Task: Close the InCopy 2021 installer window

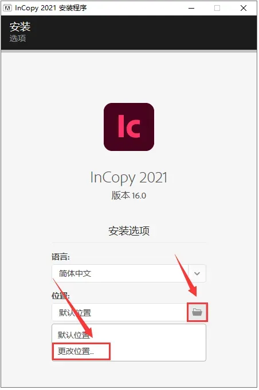Action: point(244,8)
